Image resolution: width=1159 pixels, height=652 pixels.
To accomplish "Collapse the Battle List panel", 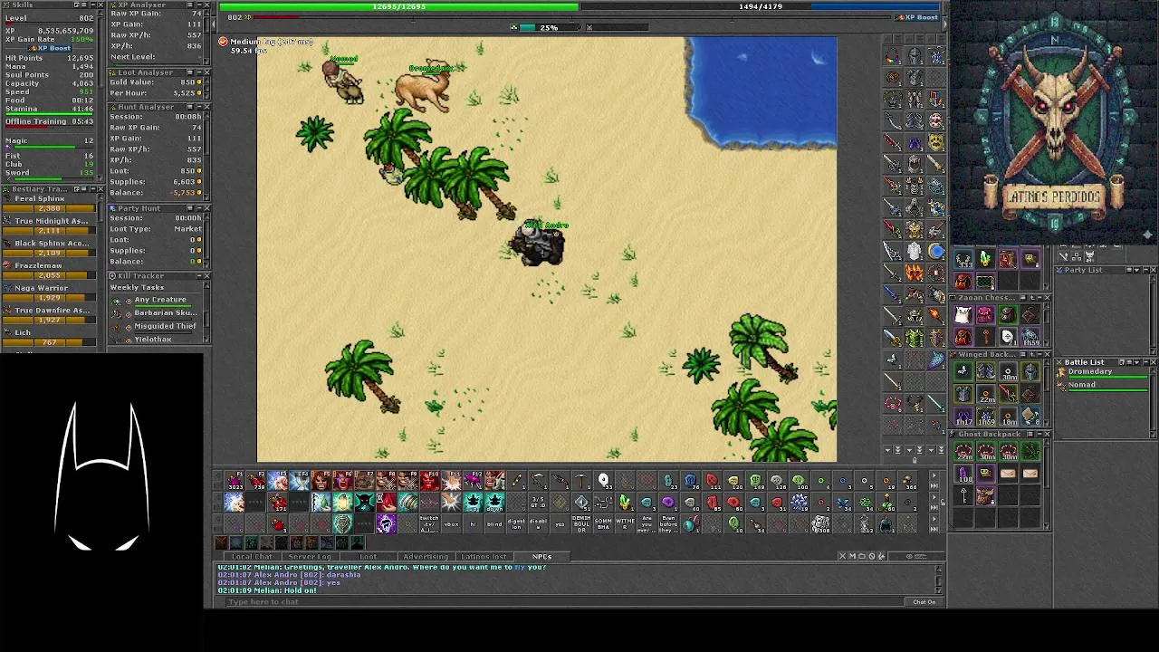I will pos(1146,362).
